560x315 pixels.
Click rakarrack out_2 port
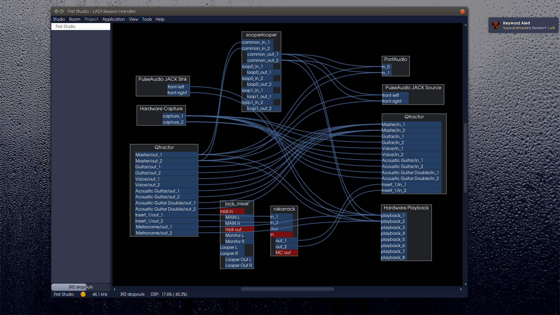tap(286, 247)
